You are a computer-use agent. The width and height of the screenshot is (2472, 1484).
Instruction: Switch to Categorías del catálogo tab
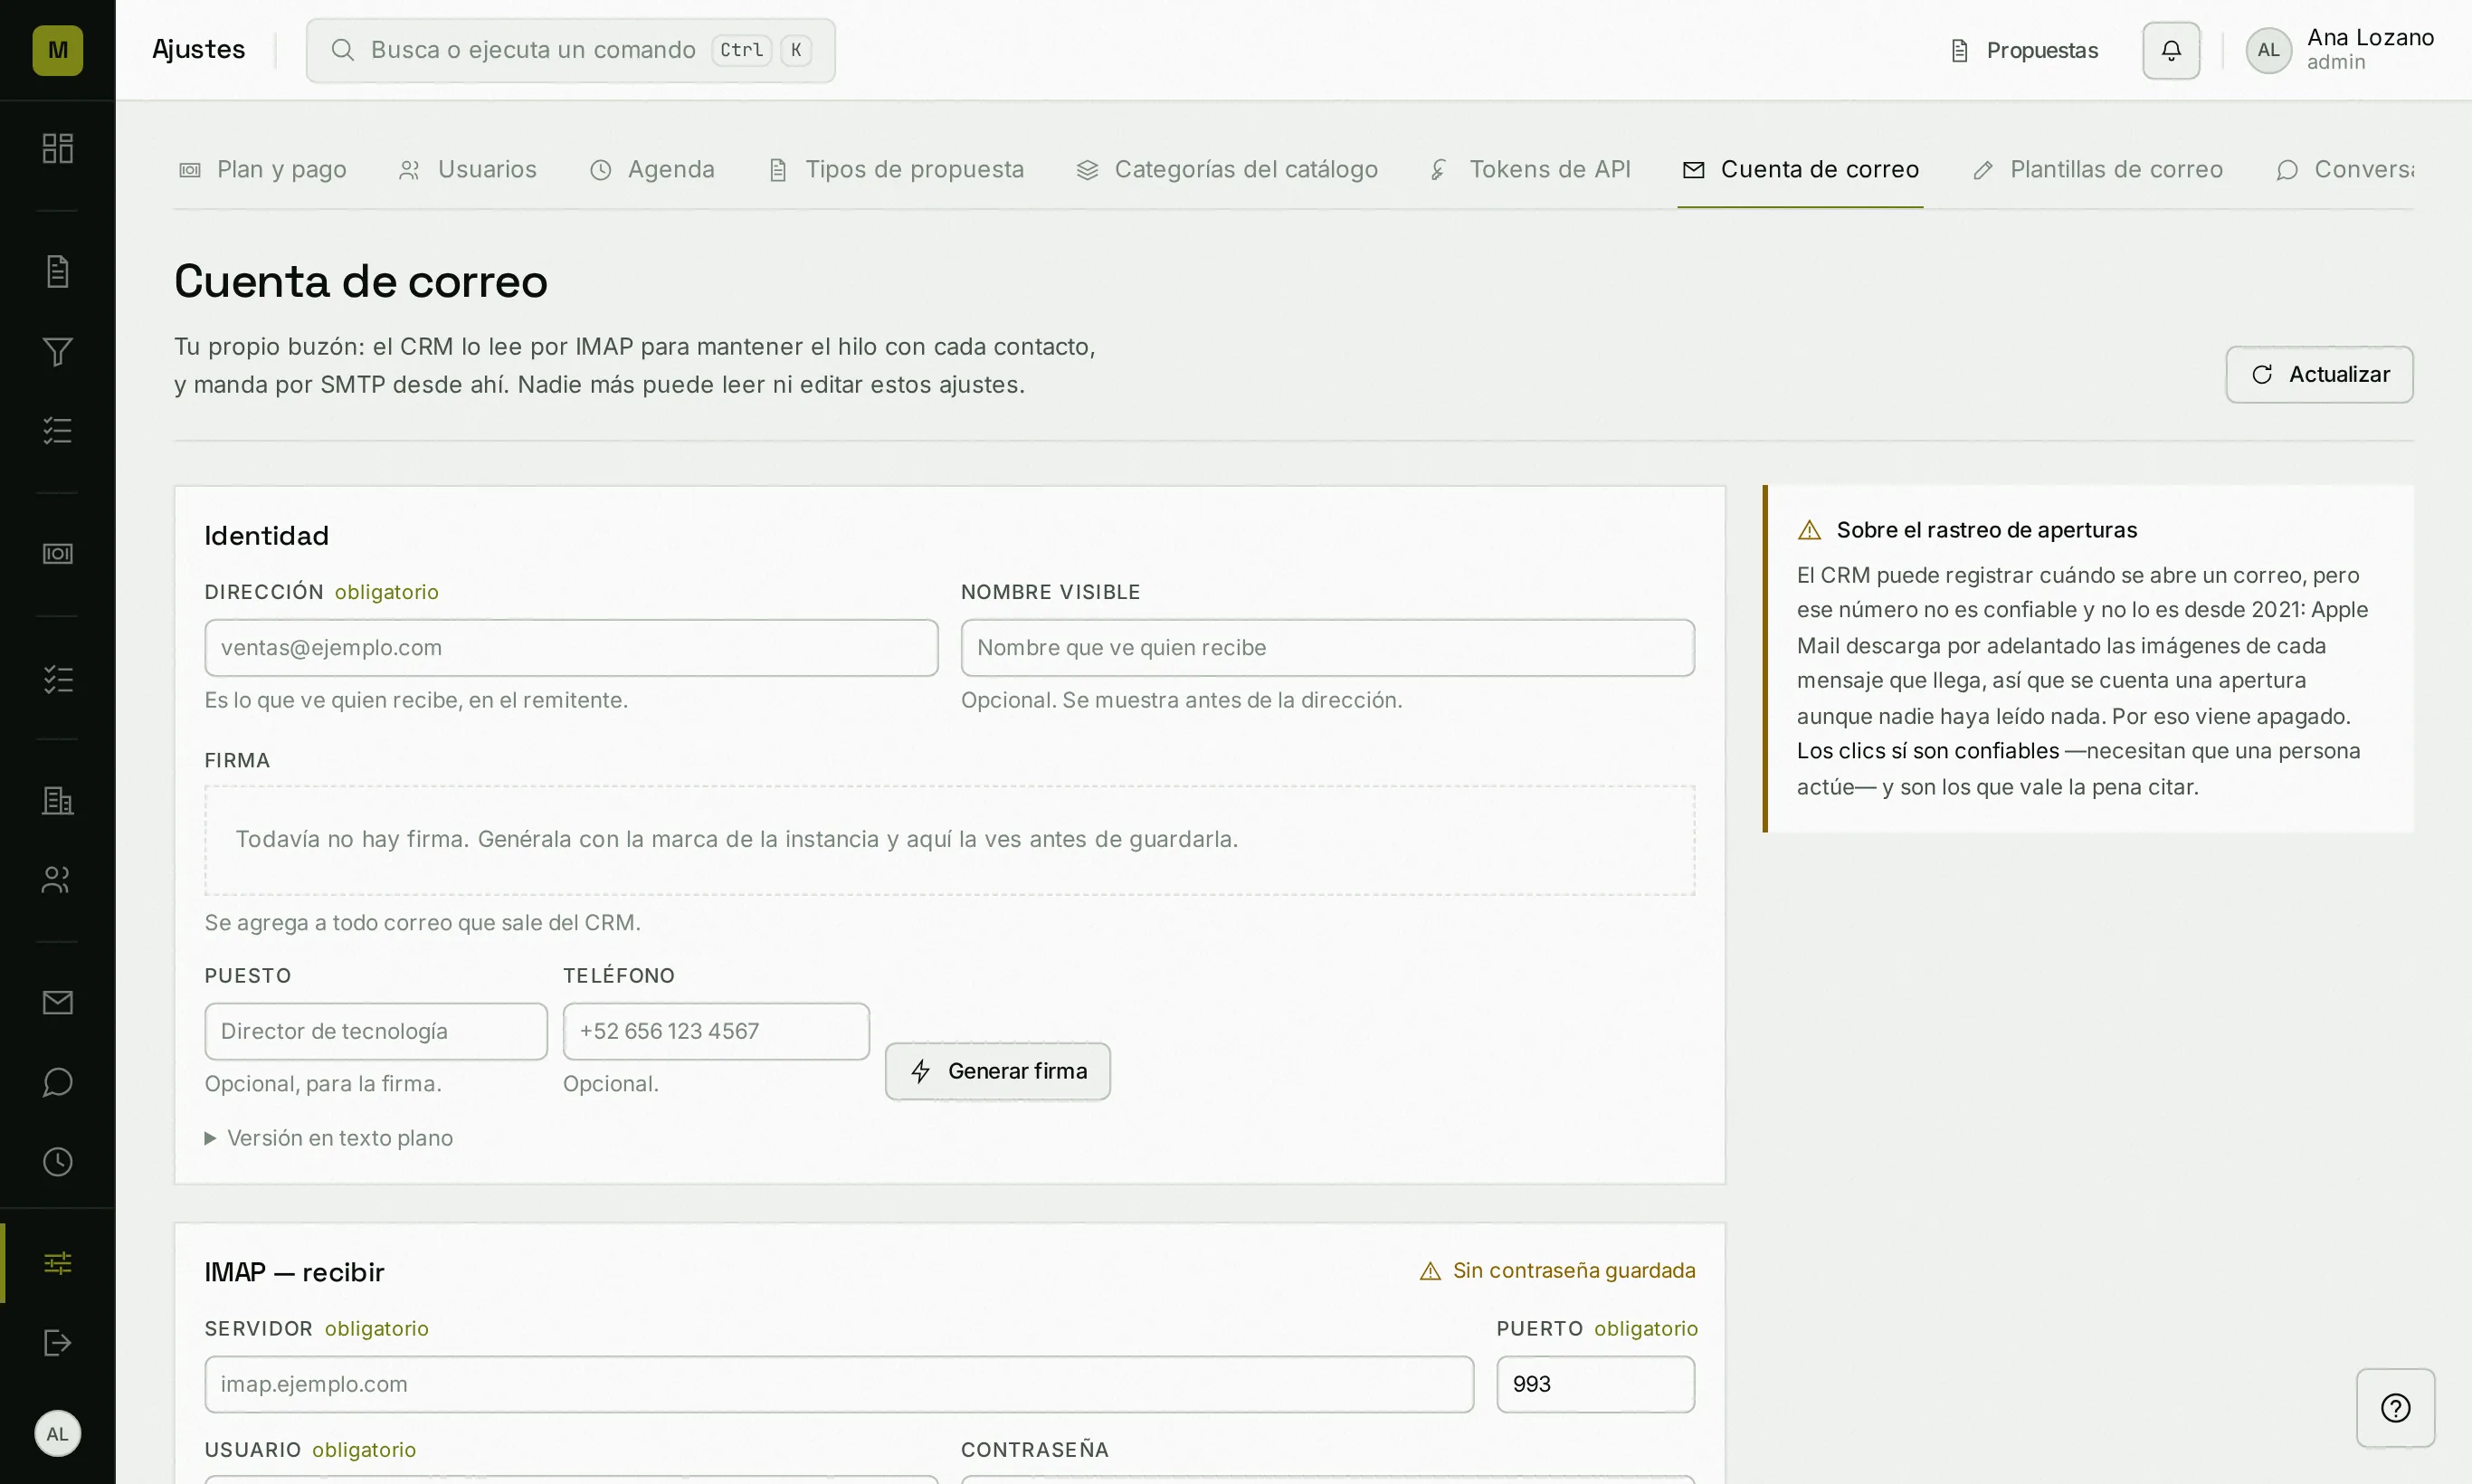(1227, 170)
